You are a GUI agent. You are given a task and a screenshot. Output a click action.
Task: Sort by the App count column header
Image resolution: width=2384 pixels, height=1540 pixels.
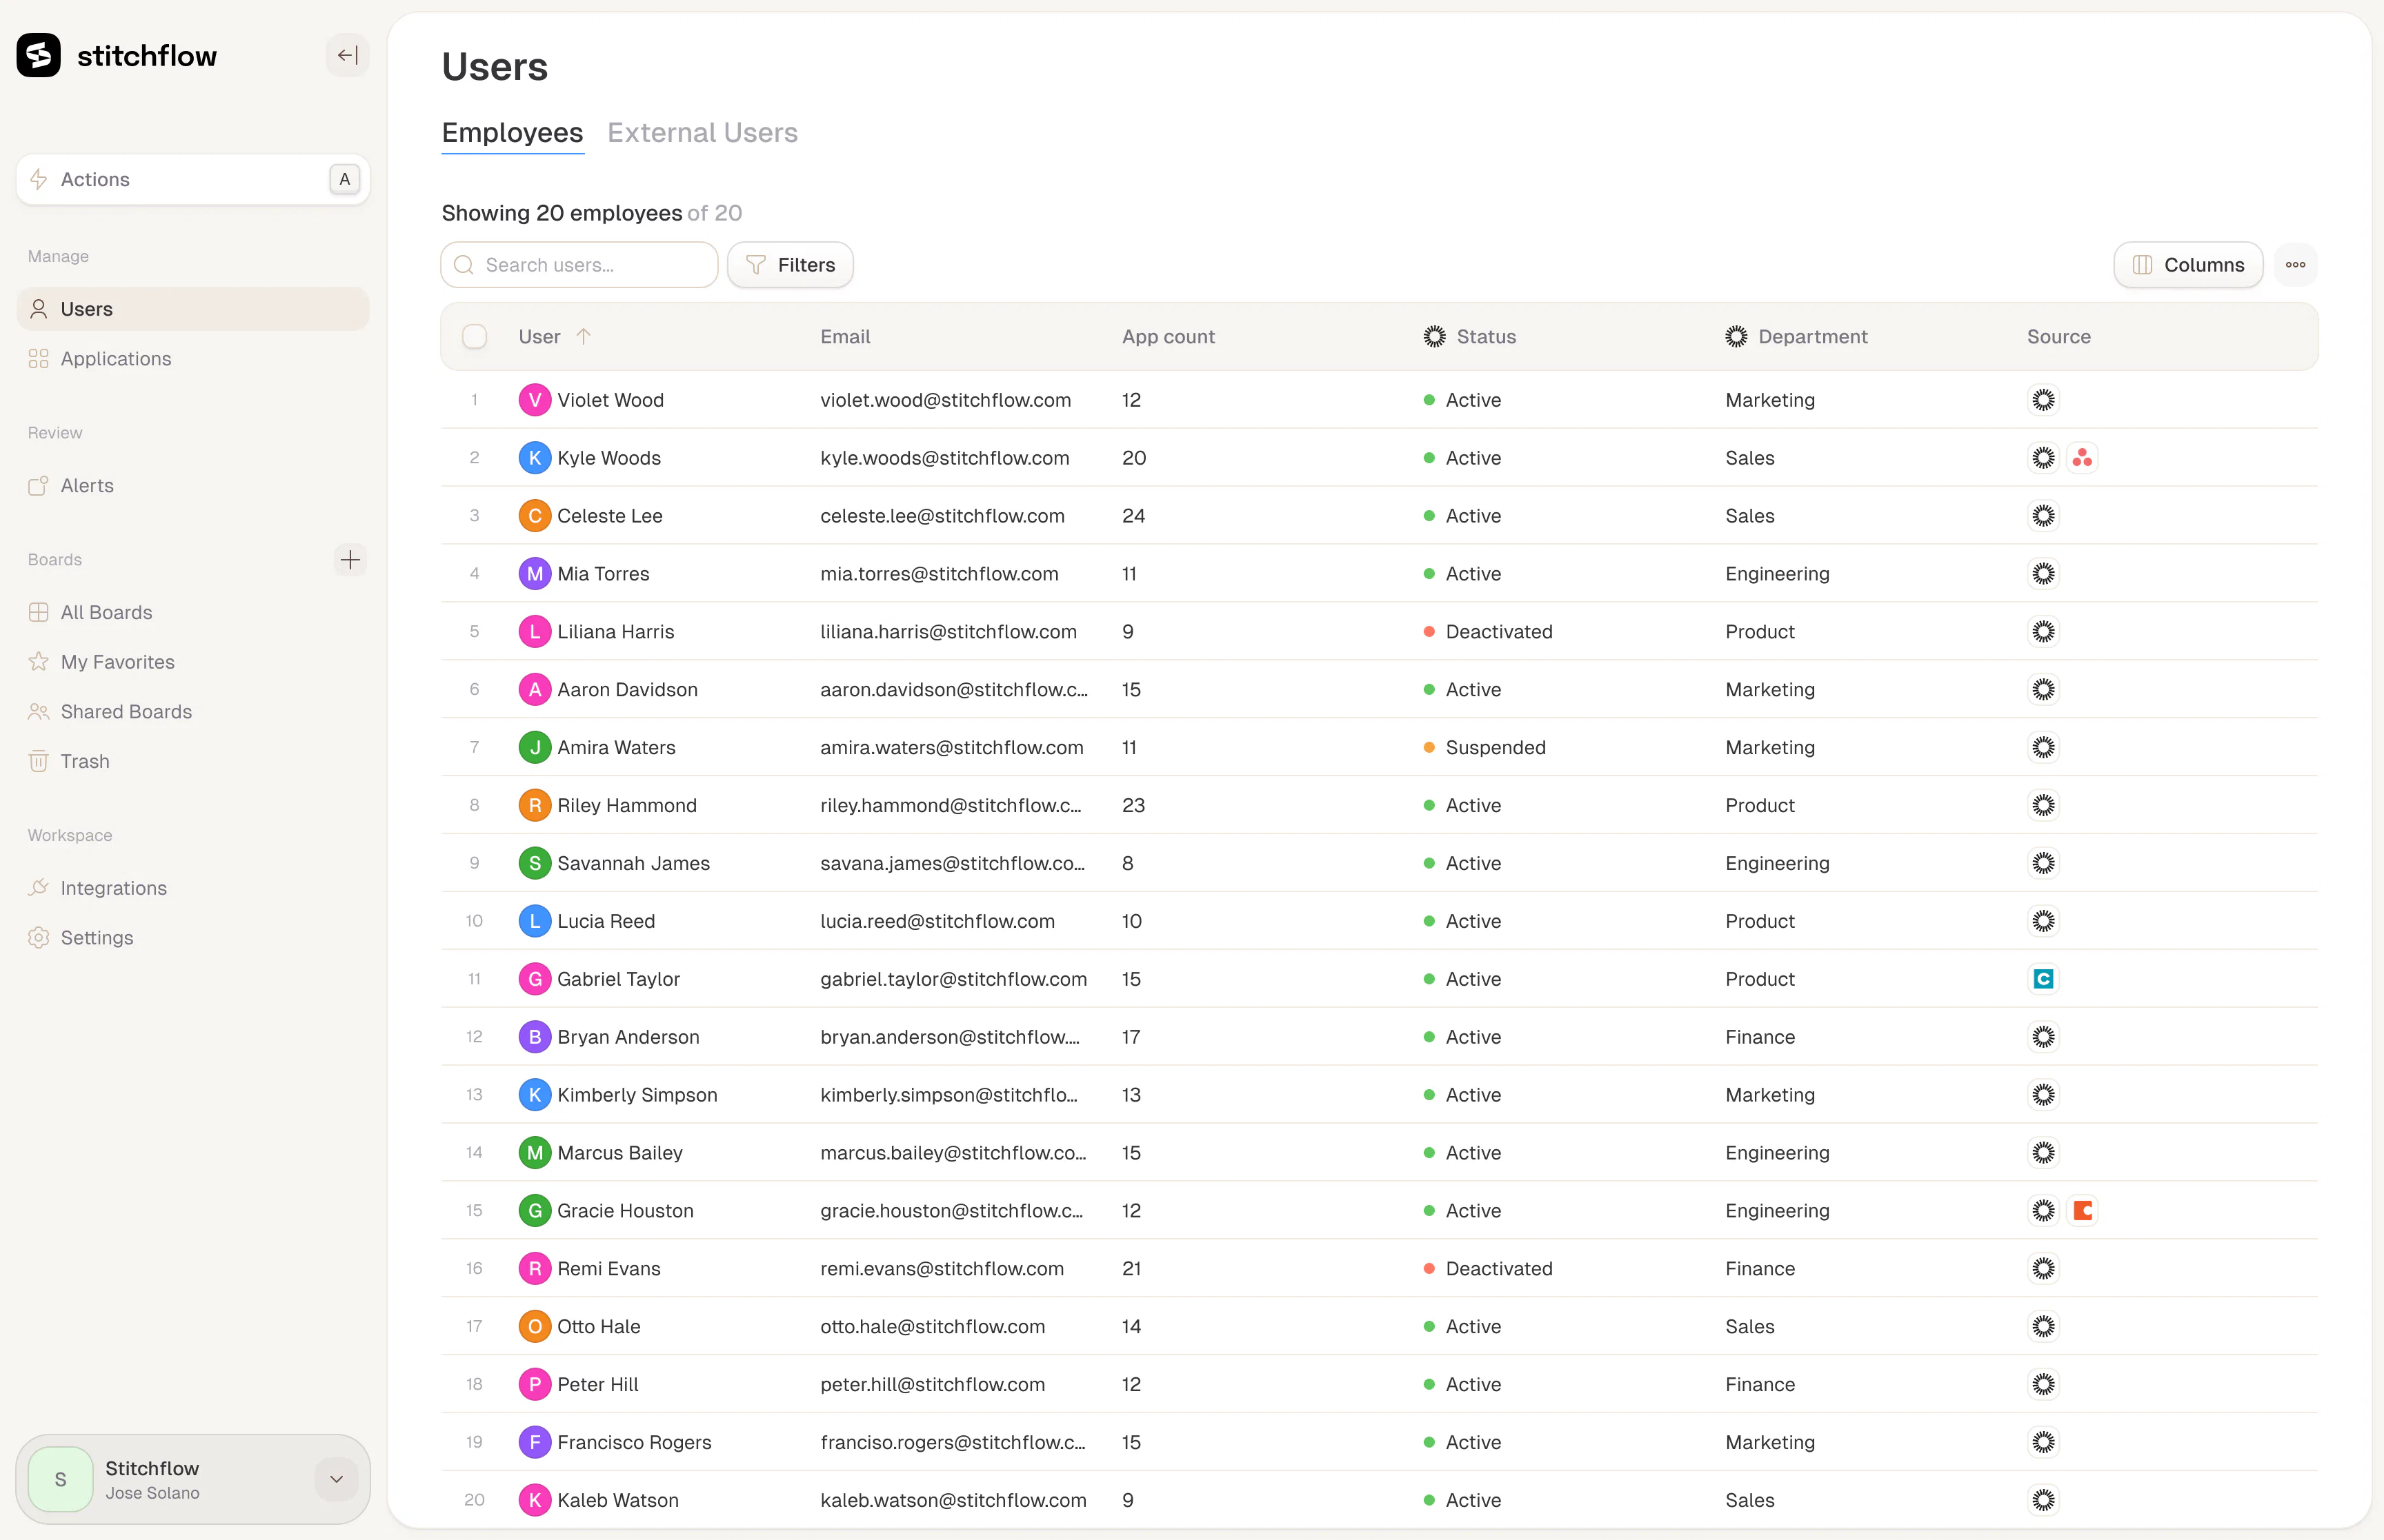(1167, 337)
